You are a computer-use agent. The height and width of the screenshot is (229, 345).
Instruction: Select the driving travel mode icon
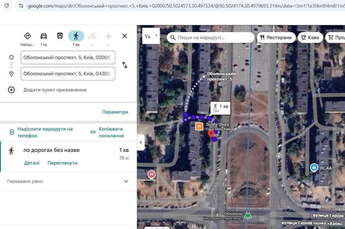[x=44, y=36]
